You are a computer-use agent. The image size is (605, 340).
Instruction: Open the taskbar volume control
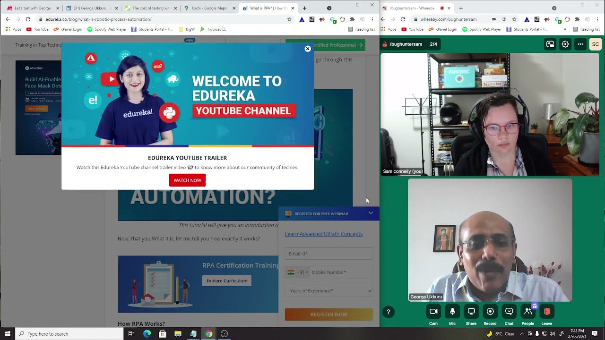point(552,334)
